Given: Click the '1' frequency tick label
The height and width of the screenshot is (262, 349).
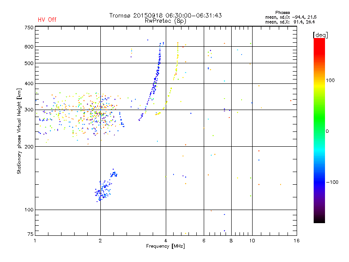Looking at the screenshot, I should coord(35,241).
